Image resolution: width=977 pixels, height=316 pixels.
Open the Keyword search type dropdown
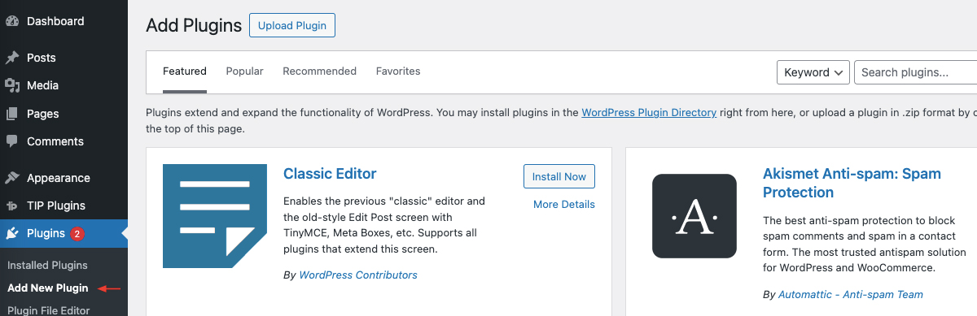813,72
